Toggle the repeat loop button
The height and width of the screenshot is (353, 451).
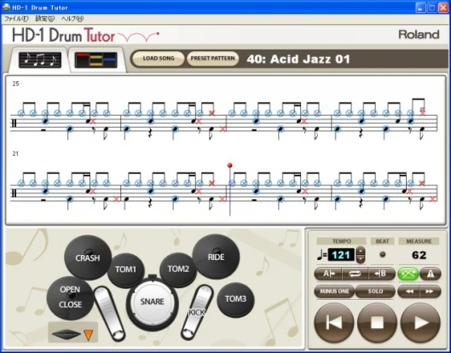355,274
